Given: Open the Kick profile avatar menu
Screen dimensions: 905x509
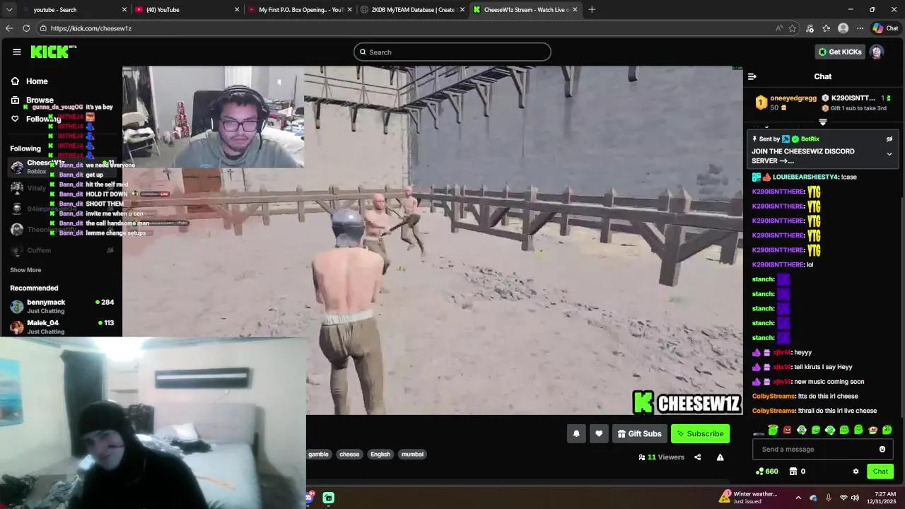Looking at the screenshot, I should 877,52.
